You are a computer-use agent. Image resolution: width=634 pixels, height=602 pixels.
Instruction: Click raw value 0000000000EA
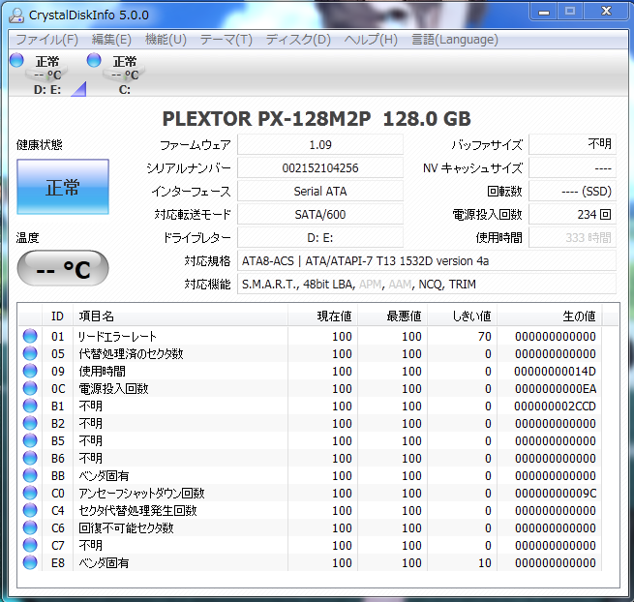click(x=556, y=388)
